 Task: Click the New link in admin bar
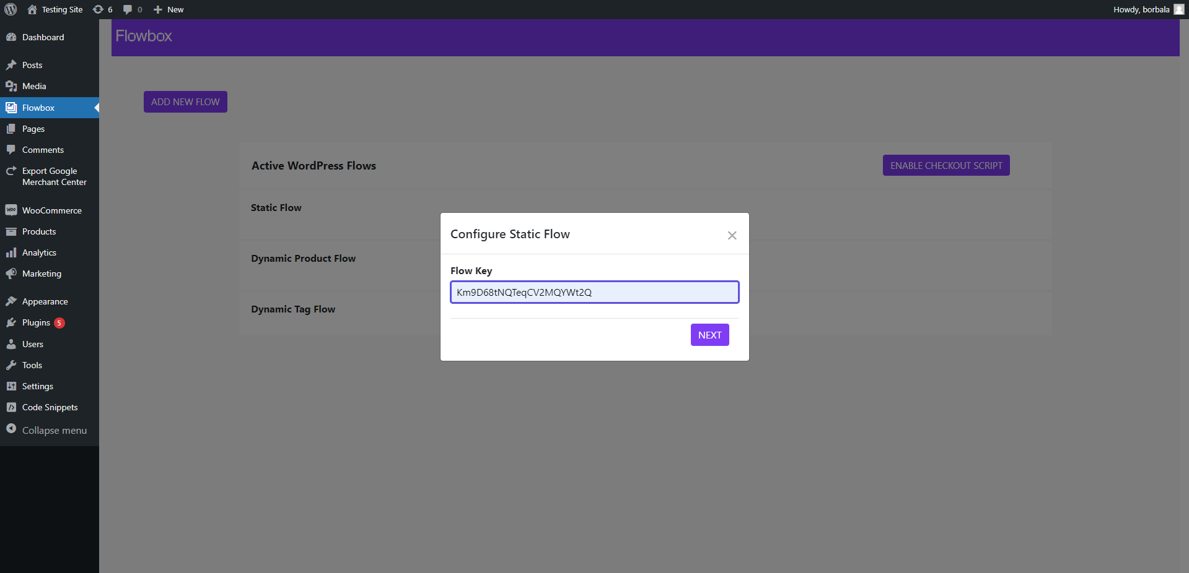point(175,9)
